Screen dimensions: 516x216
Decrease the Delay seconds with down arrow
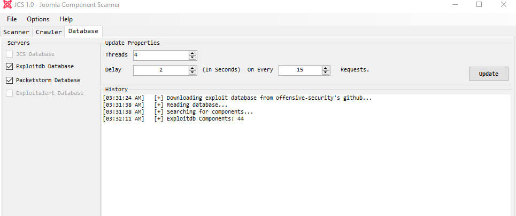point(193,72)
